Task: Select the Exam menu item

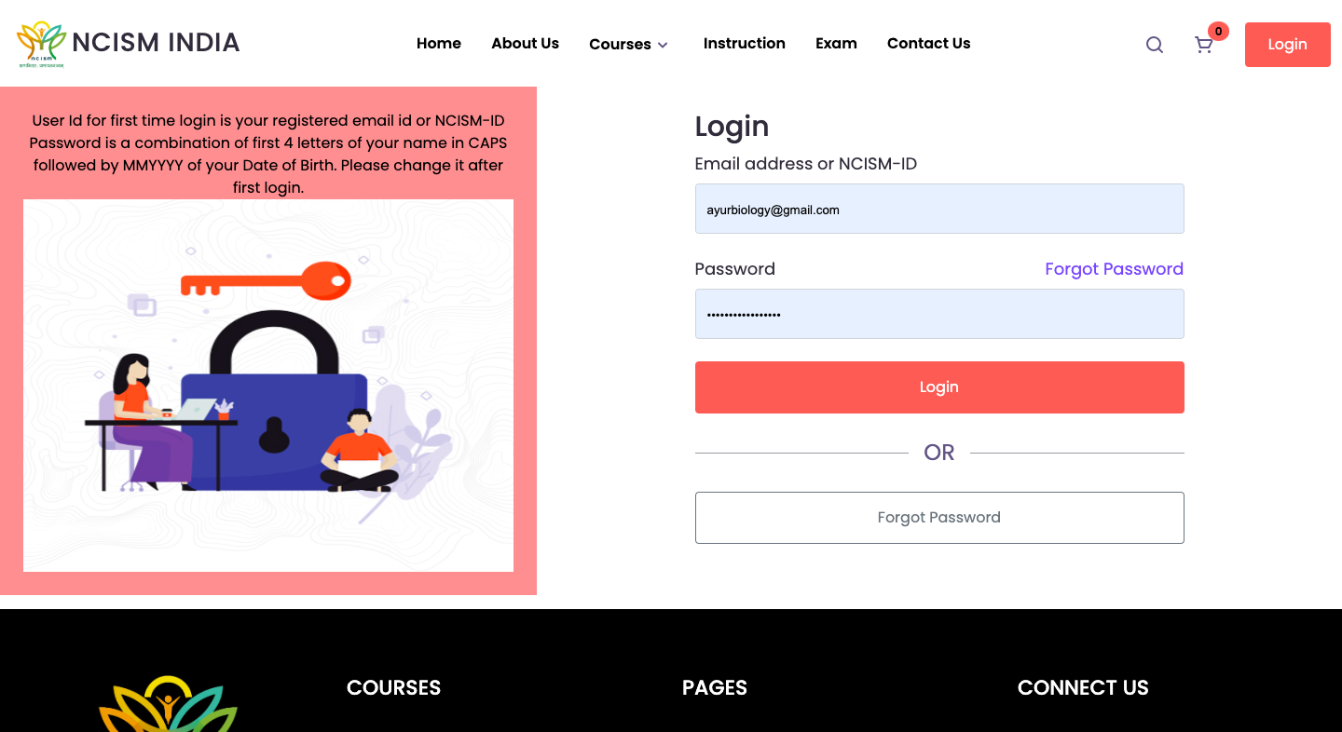Action: coord(836,43)
